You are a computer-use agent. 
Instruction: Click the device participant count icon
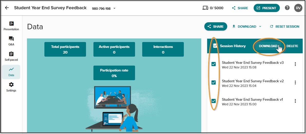205,8
